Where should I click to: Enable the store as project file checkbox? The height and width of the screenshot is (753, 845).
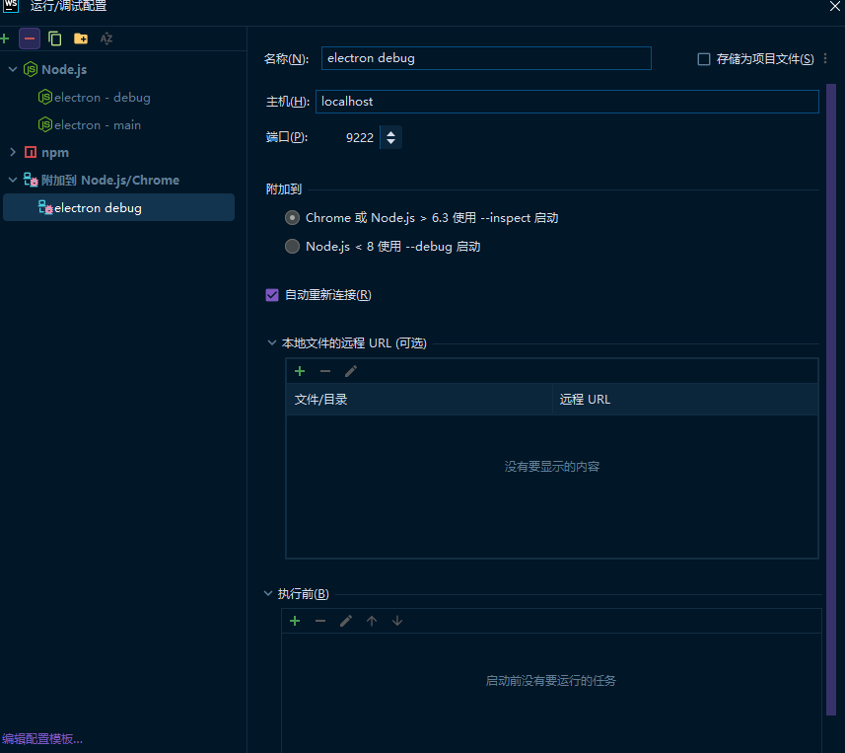[704, 59]
